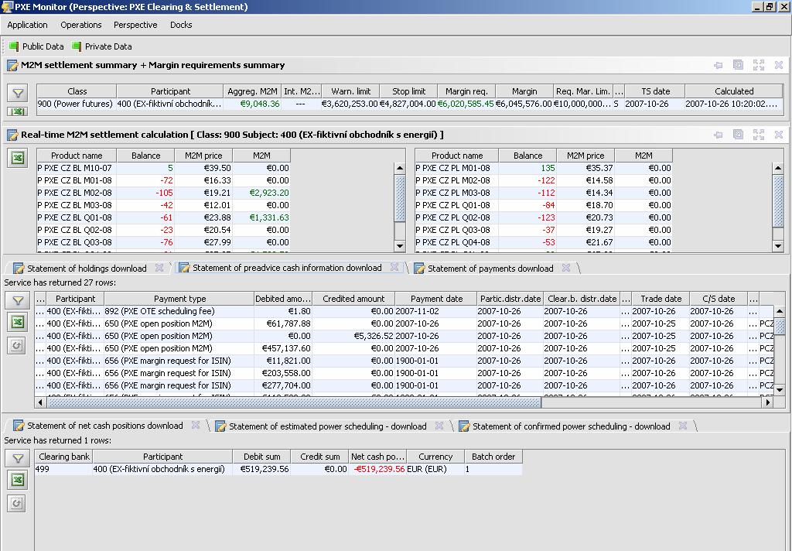Screen dimensions: 792x551
Task: Pin the M2M settlement summary panel
Action: [x=718, y=65]
